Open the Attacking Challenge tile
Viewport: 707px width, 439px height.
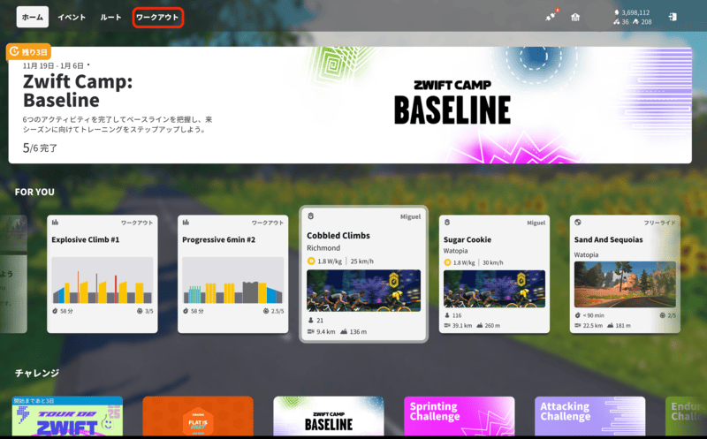(x=589, y=416)
